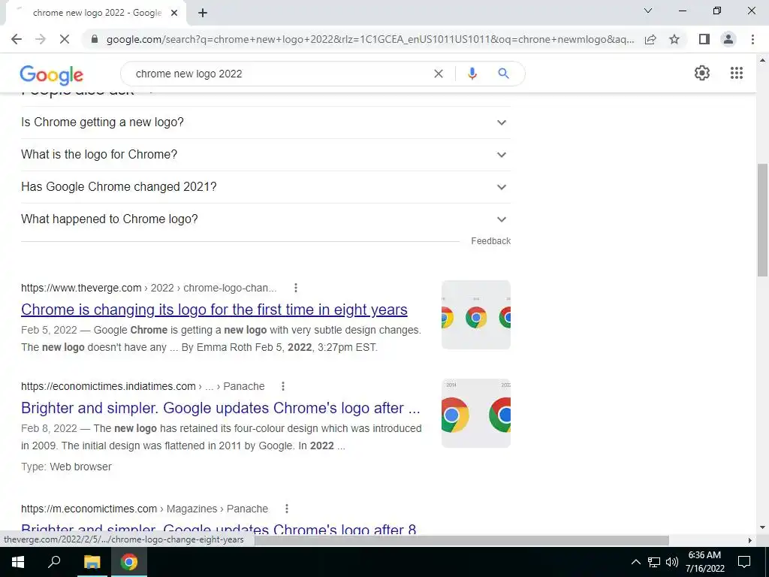769x577 pixels.
Task: Click Economic Times Chrome logo thumbnail
Action: coord(475,413)
